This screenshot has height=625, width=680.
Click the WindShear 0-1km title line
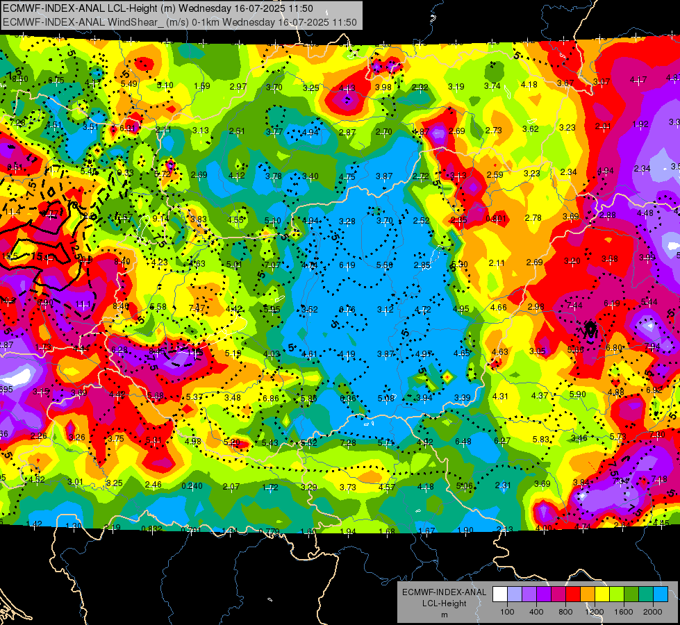point(179,22)
